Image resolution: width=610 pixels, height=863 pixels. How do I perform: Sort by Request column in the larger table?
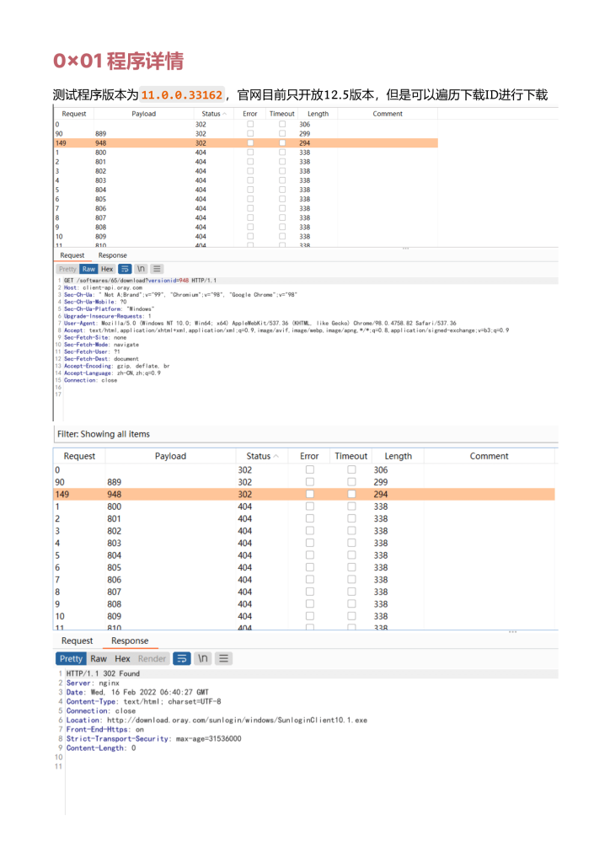pyautogui.click(x=79, y=456)
